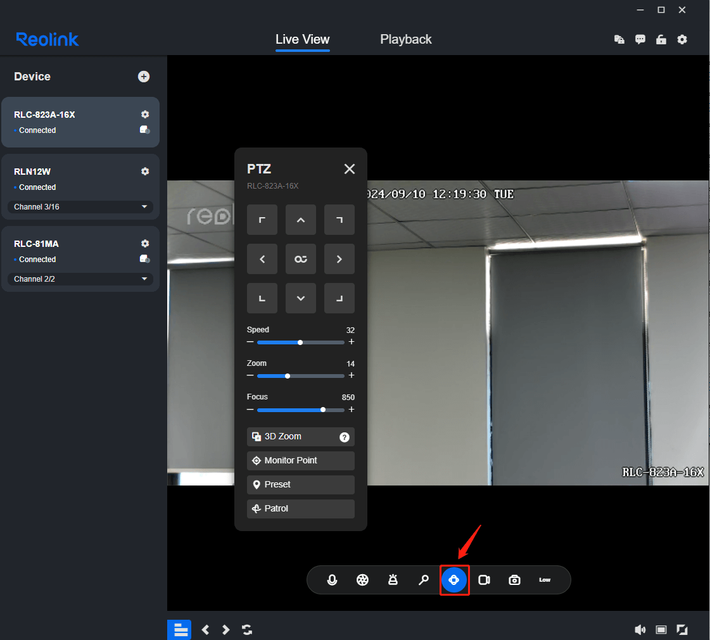This screenshot has height=640, width=710.
Task: Increase Focus with plus
Action: pos(352,410)
